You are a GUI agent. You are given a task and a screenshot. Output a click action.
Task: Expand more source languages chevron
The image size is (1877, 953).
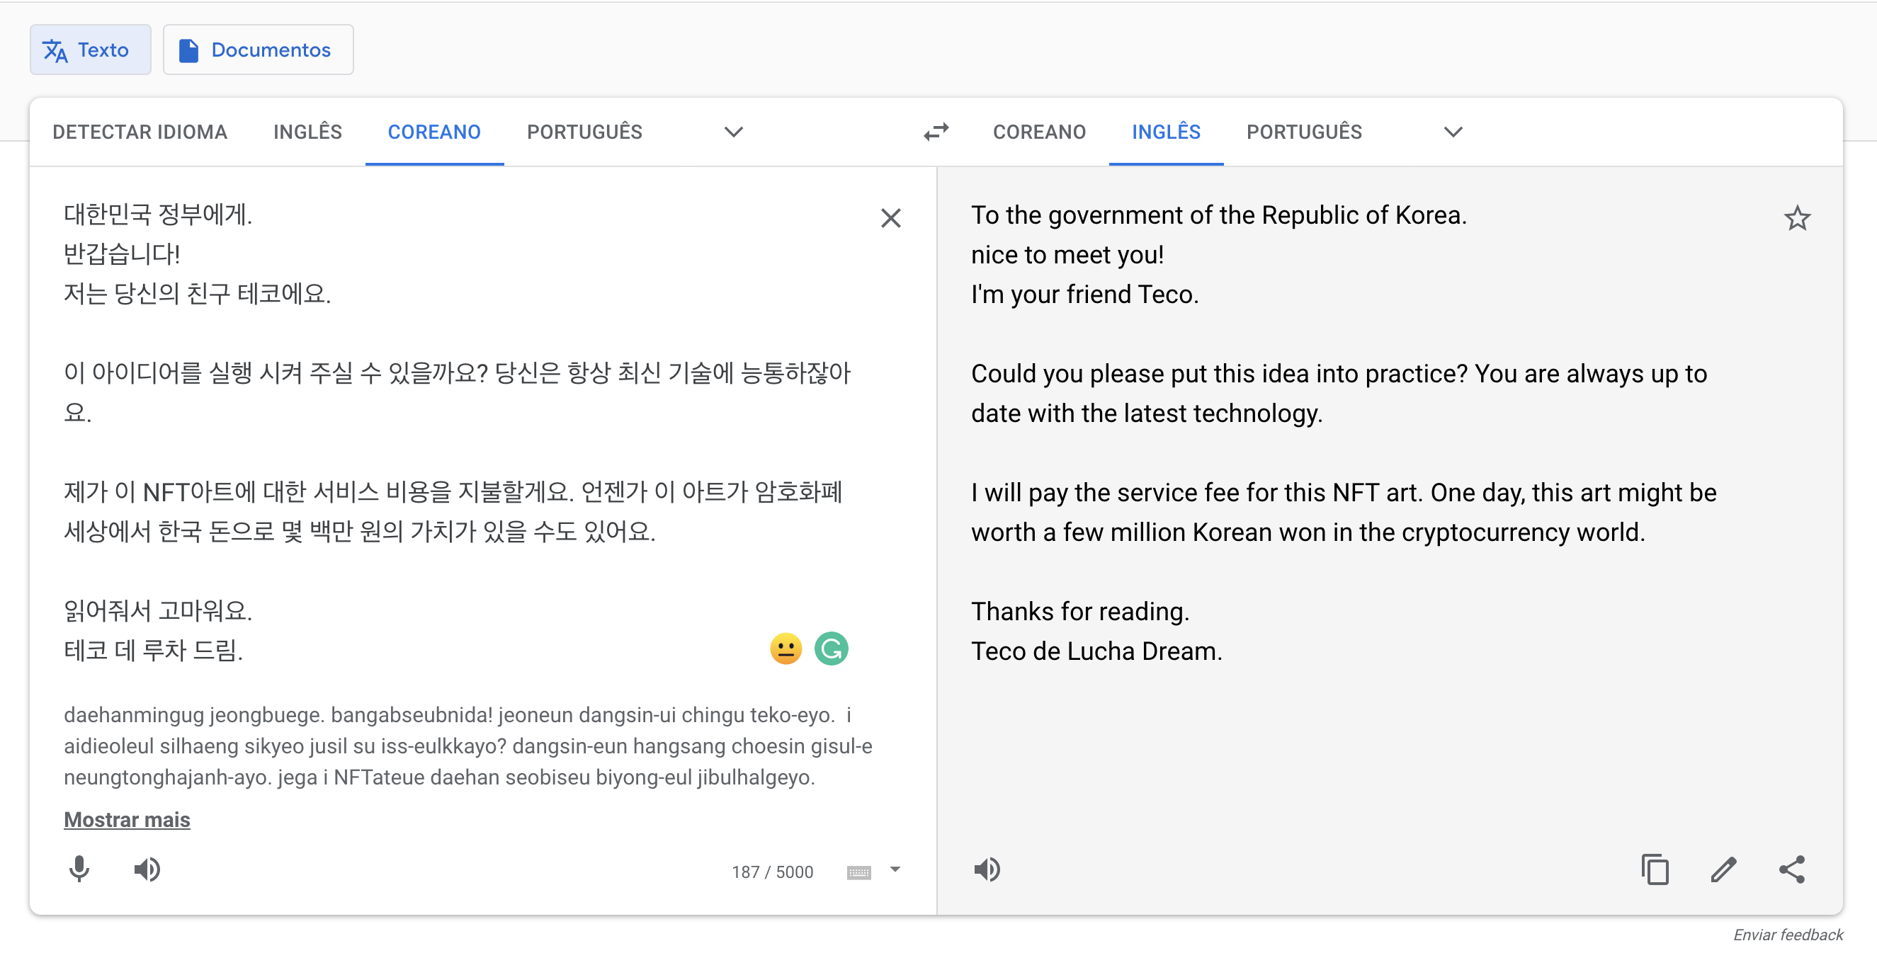[x=733, y=132]
